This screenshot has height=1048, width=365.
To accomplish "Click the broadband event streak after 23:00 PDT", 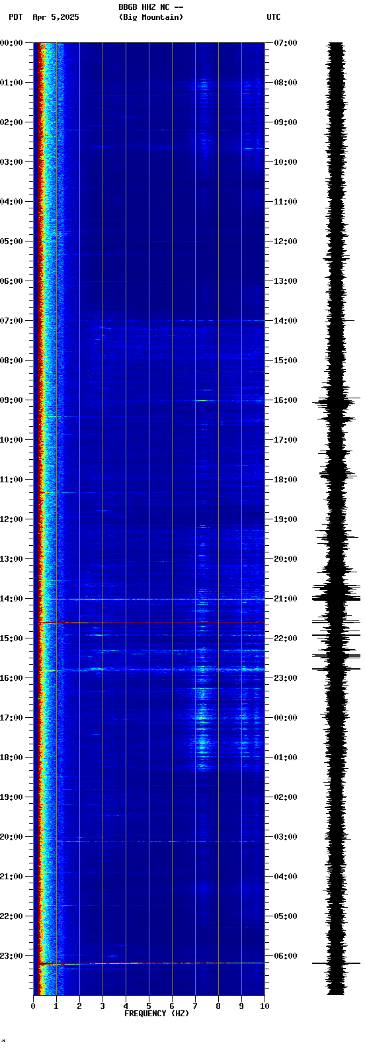I will point(152,963).
